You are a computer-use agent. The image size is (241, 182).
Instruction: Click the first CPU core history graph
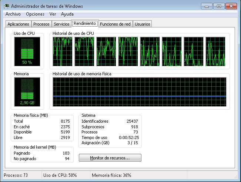click(x=63, y=52)
